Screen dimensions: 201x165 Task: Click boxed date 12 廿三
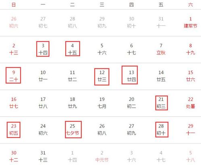[102, 77]
